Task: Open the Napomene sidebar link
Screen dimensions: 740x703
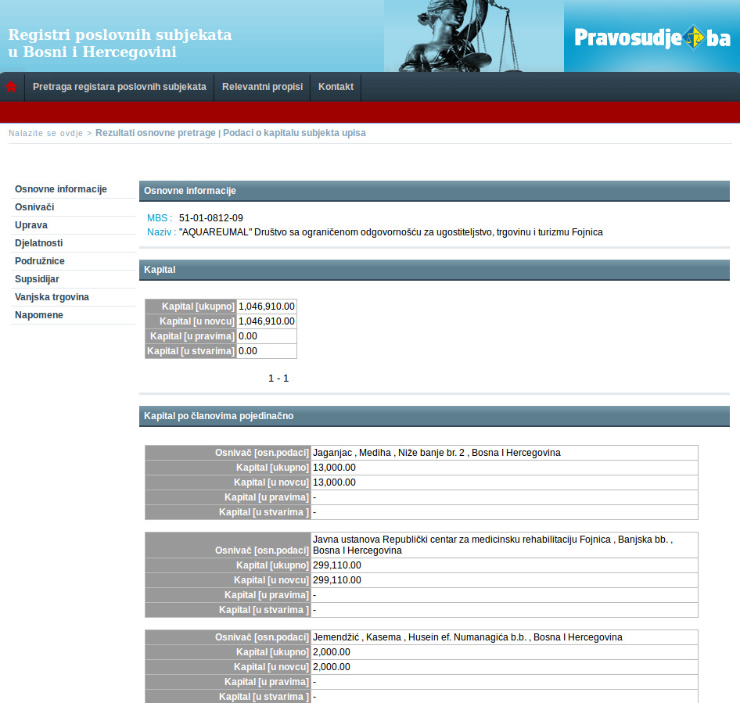Action: [x=38, y=314]
